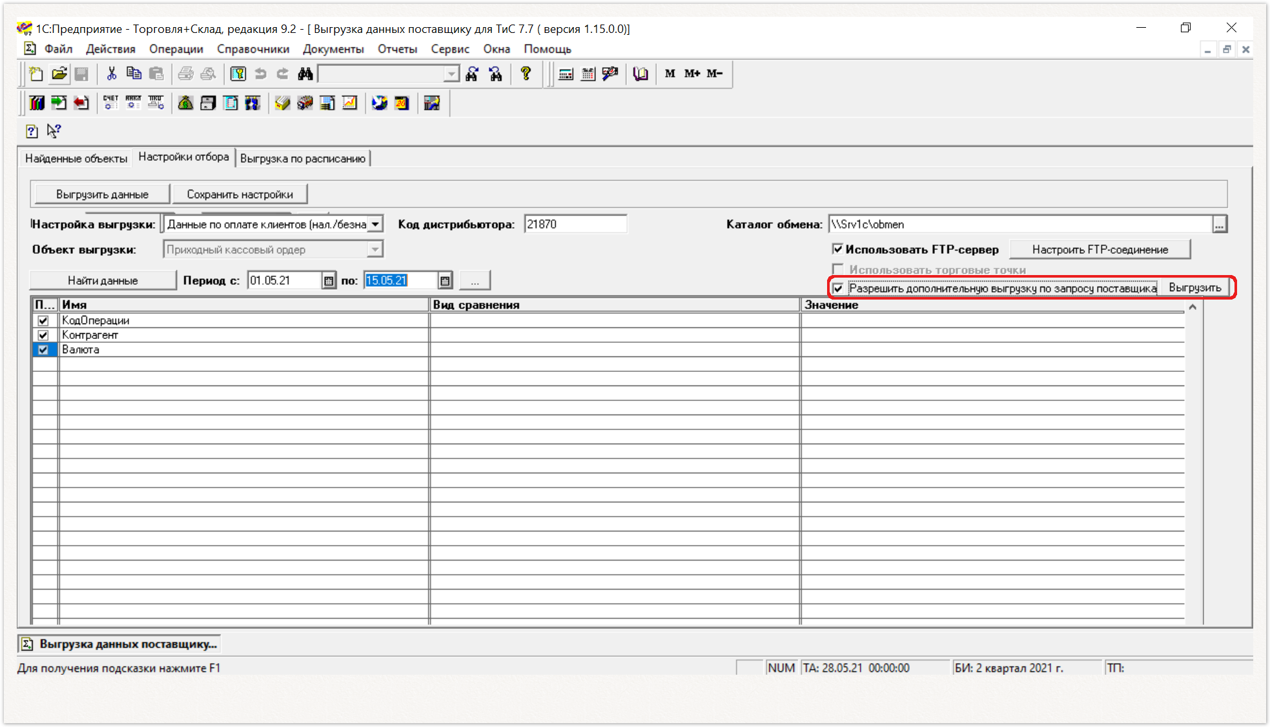Uncheck the КодОперации row checkbox
The width and height of the screenshot is (1270, 727).
[43, 320]
